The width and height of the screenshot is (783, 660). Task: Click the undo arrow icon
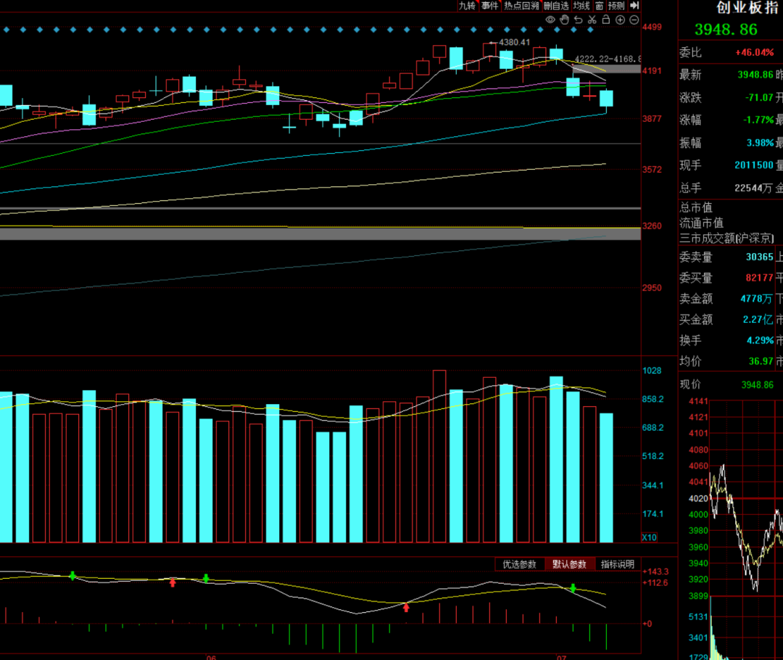pos(579,20)
